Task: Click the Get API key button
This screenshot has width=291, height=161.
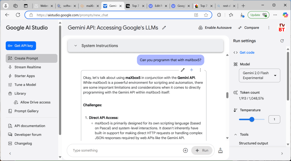Action: pyautogui.click(x=21, y=46)
